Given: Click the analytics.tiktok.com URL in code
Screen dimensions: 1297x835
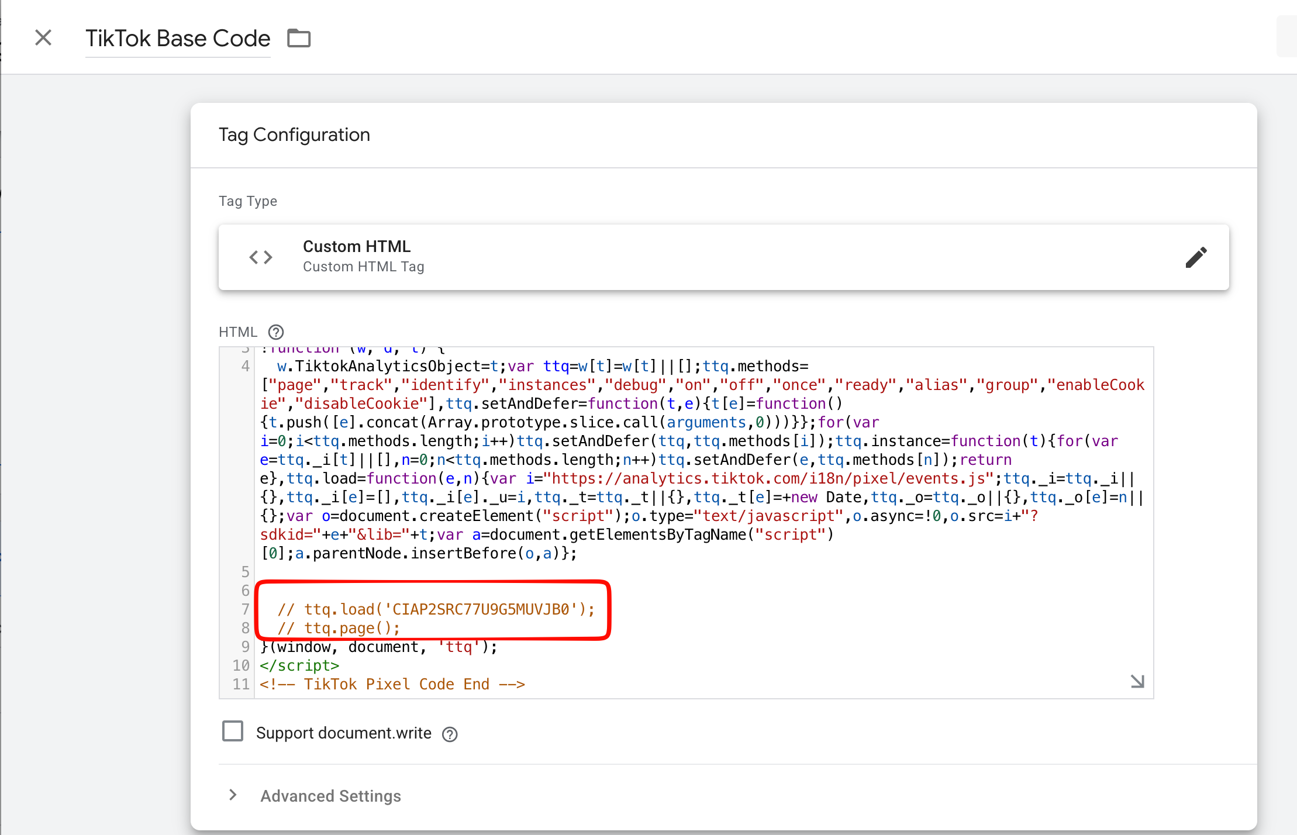Looking at the screenshot, I should tap(768, 478).
